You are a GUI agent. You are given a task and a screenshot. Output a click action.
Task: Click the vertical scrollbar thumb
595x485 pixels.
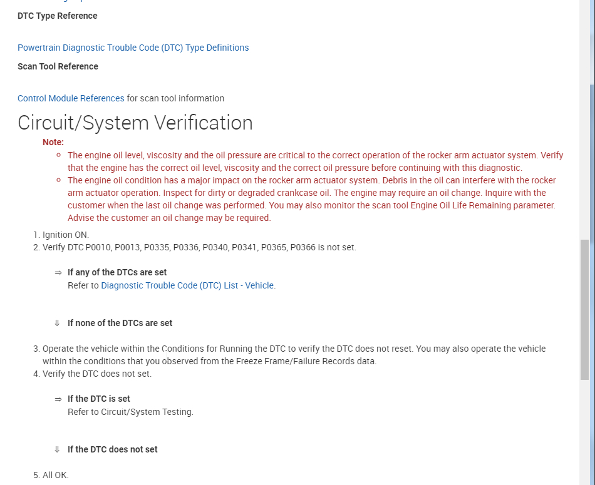tap(584, 309)
